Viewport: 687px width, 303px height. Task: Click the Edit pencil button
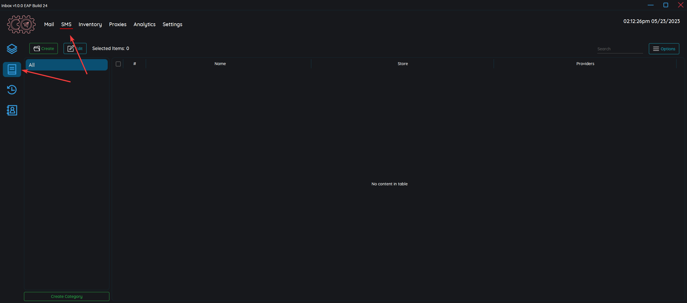tap(75, 49)
